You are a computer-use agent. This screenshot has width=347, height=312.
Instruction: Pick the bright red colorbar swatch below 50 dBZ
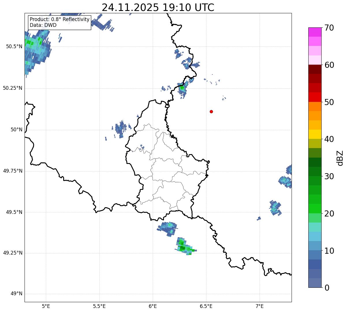pos(315,97)
